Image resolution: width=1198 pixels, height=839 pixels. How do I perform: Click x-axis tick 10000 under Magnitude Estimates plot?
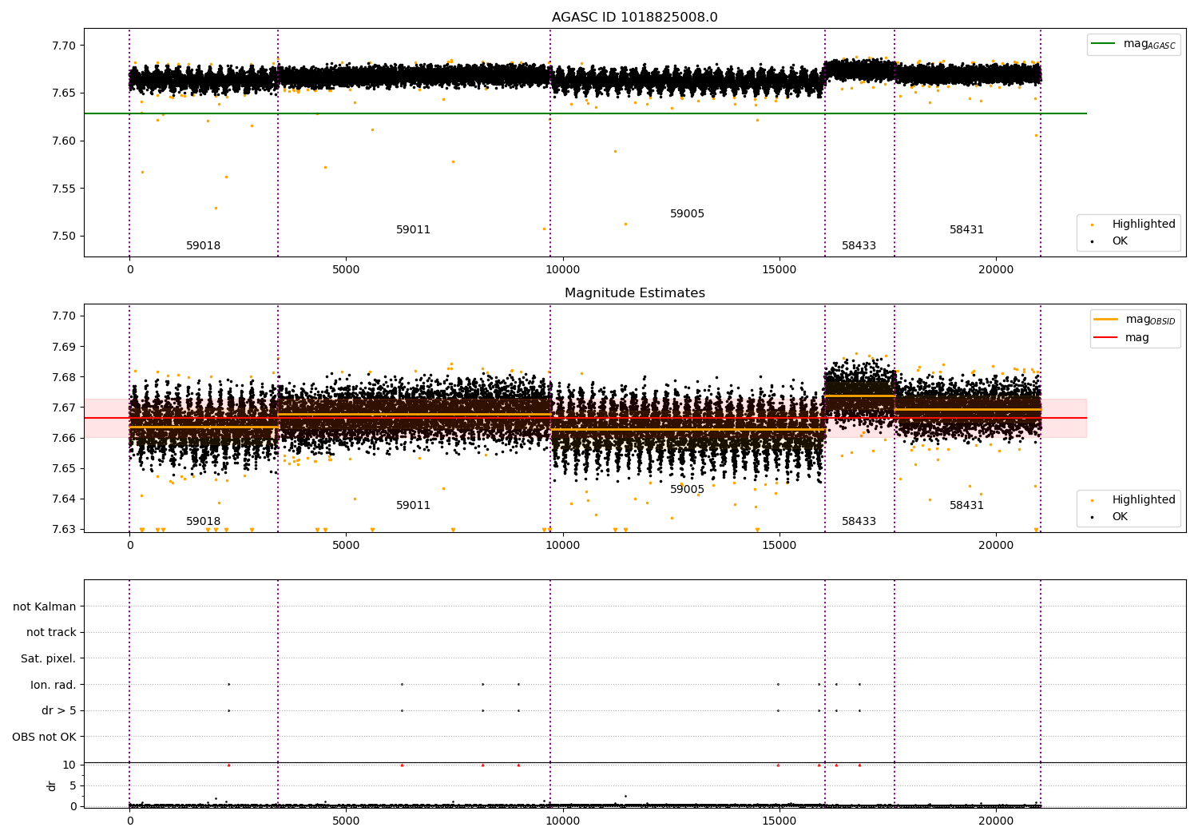pyautogui.click(x=562, y=546)
